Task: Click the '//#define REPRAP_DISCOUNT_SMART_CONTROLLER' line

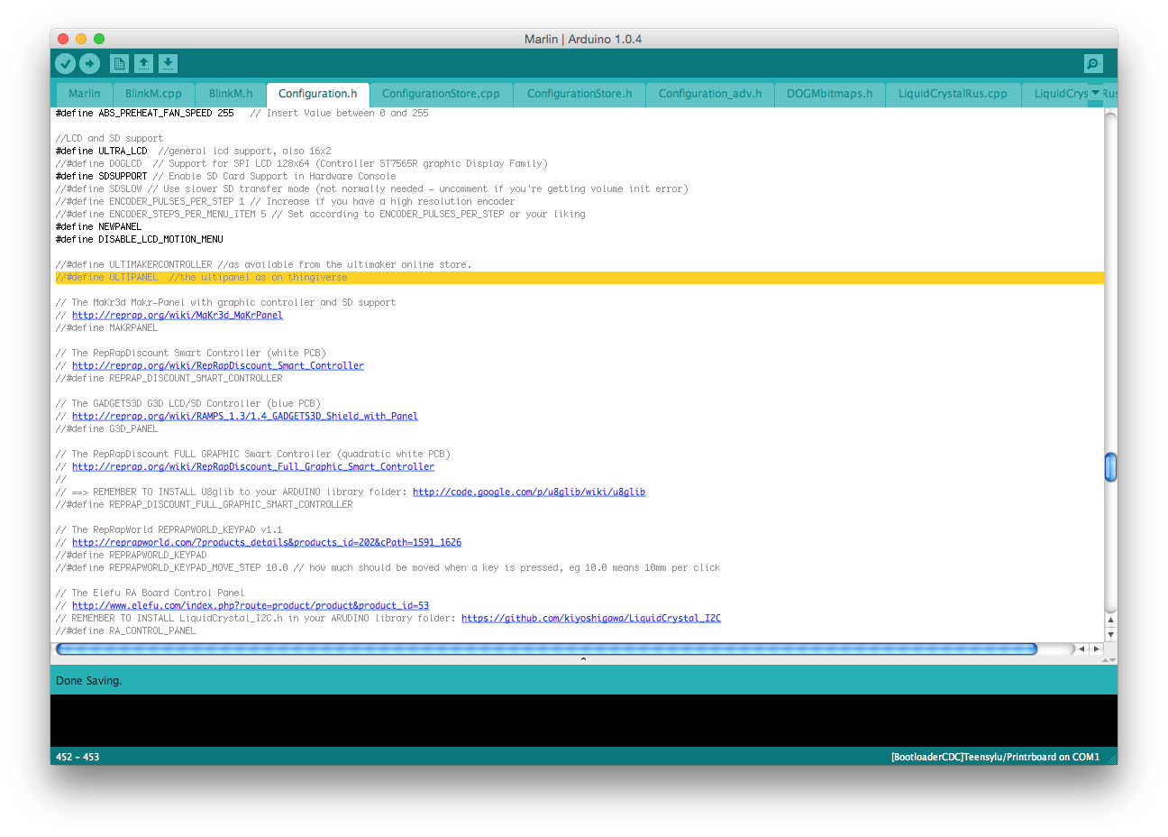Action: coord(169,379)
